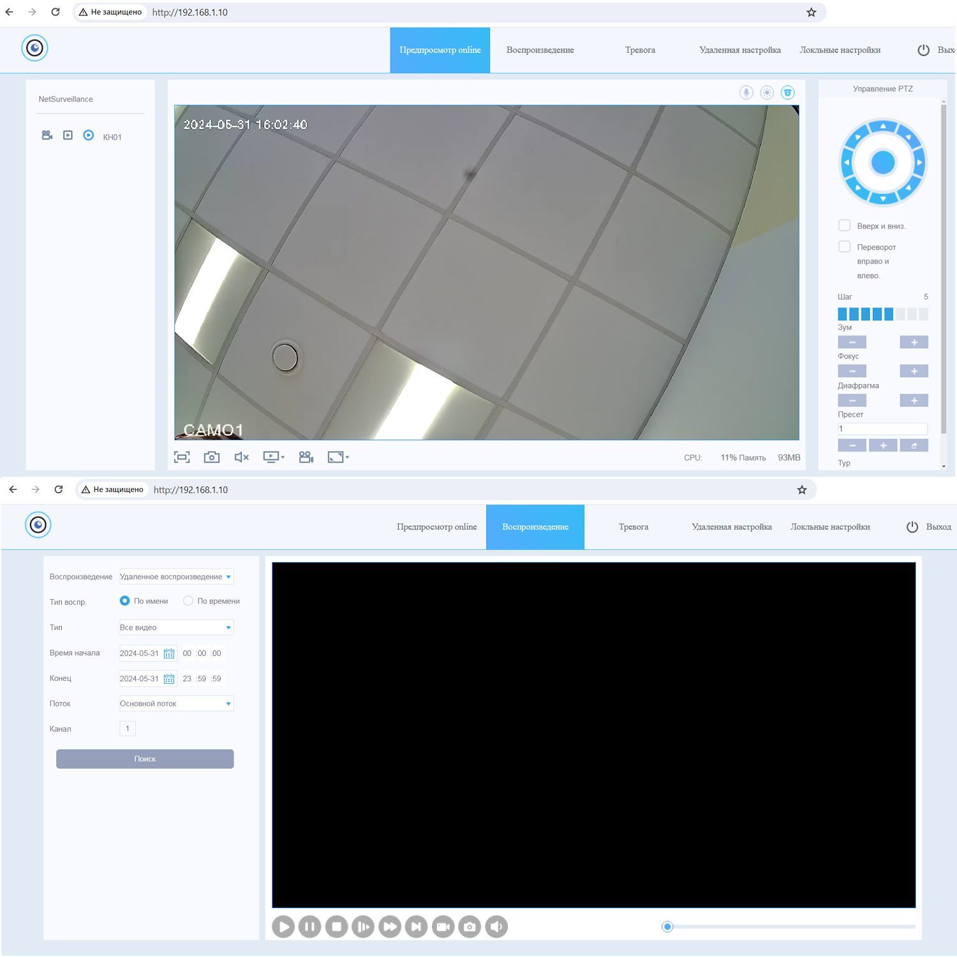Open the image color settings icon

(x=767, y=93)
